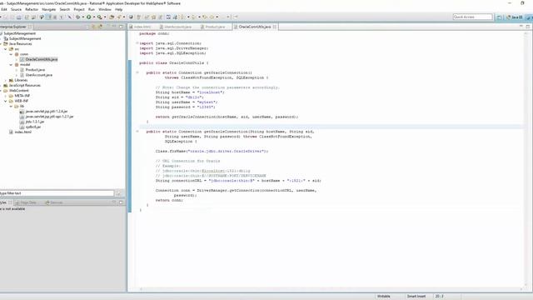Select the WebContent folder

[18, 91]
